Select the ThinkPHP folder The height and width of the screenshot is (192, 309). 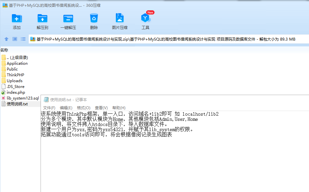[x=13, y=75]
